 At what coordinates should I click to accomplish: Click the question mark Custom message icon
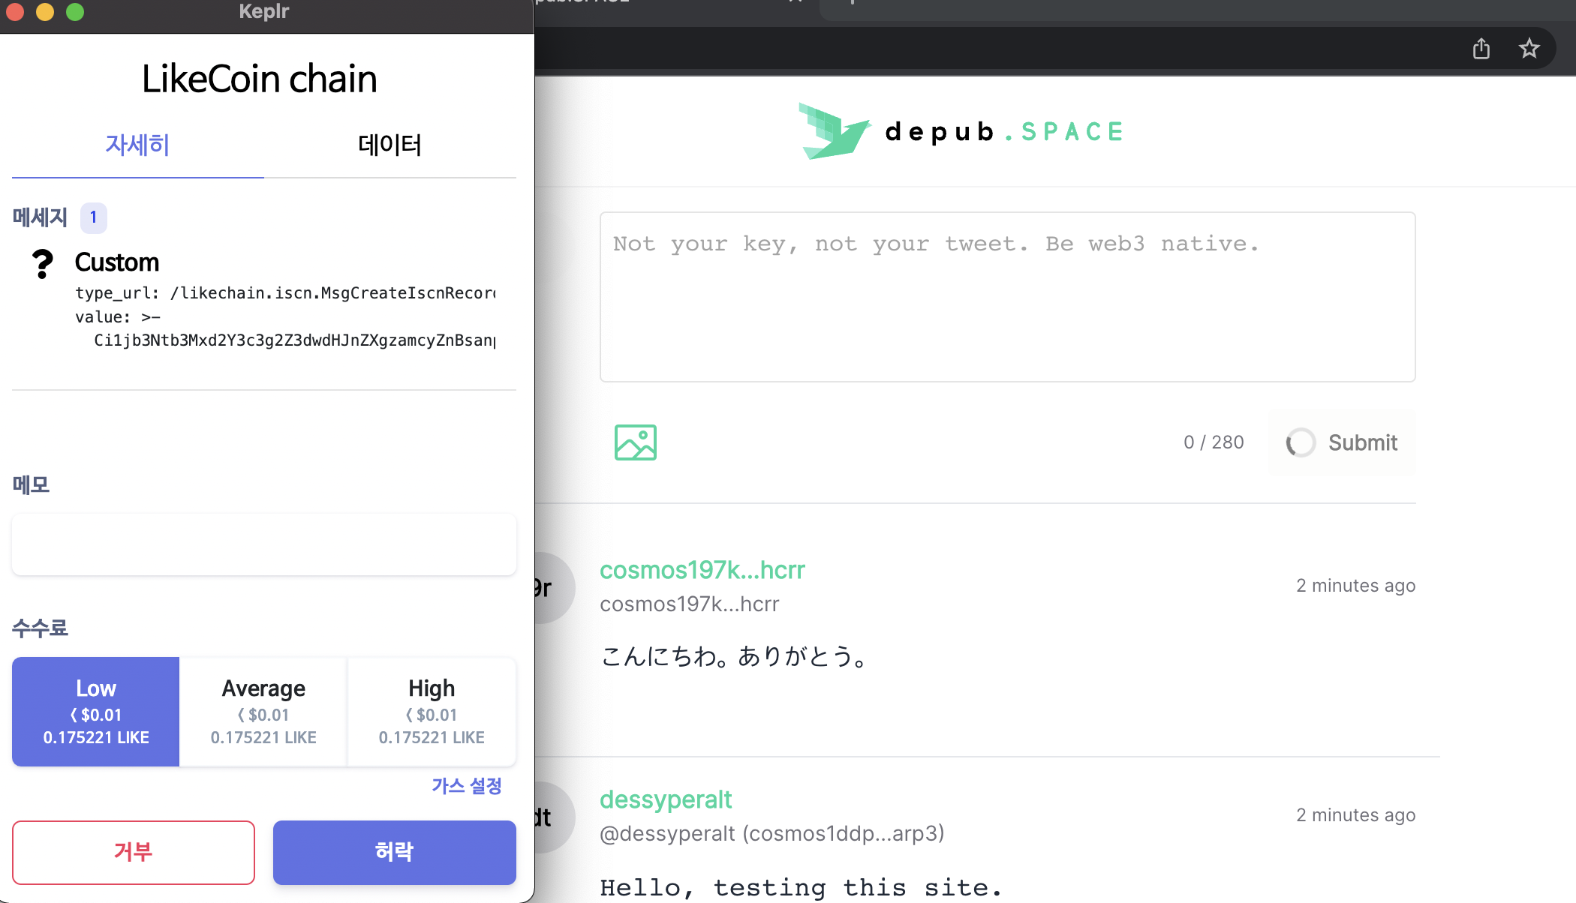click(x=43, y=264)
